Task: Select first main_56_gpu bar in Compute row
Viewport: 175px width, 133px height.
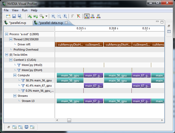Action: click(x=70, y=75)
